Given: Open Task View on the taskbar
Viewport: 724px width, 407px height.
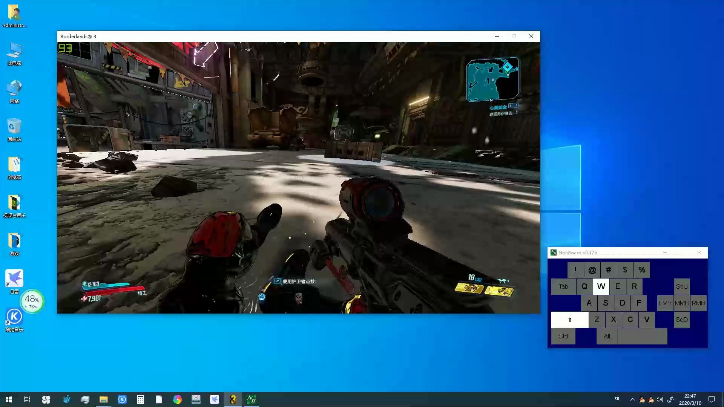Looking at the screenshot, I should click(27, 399).
